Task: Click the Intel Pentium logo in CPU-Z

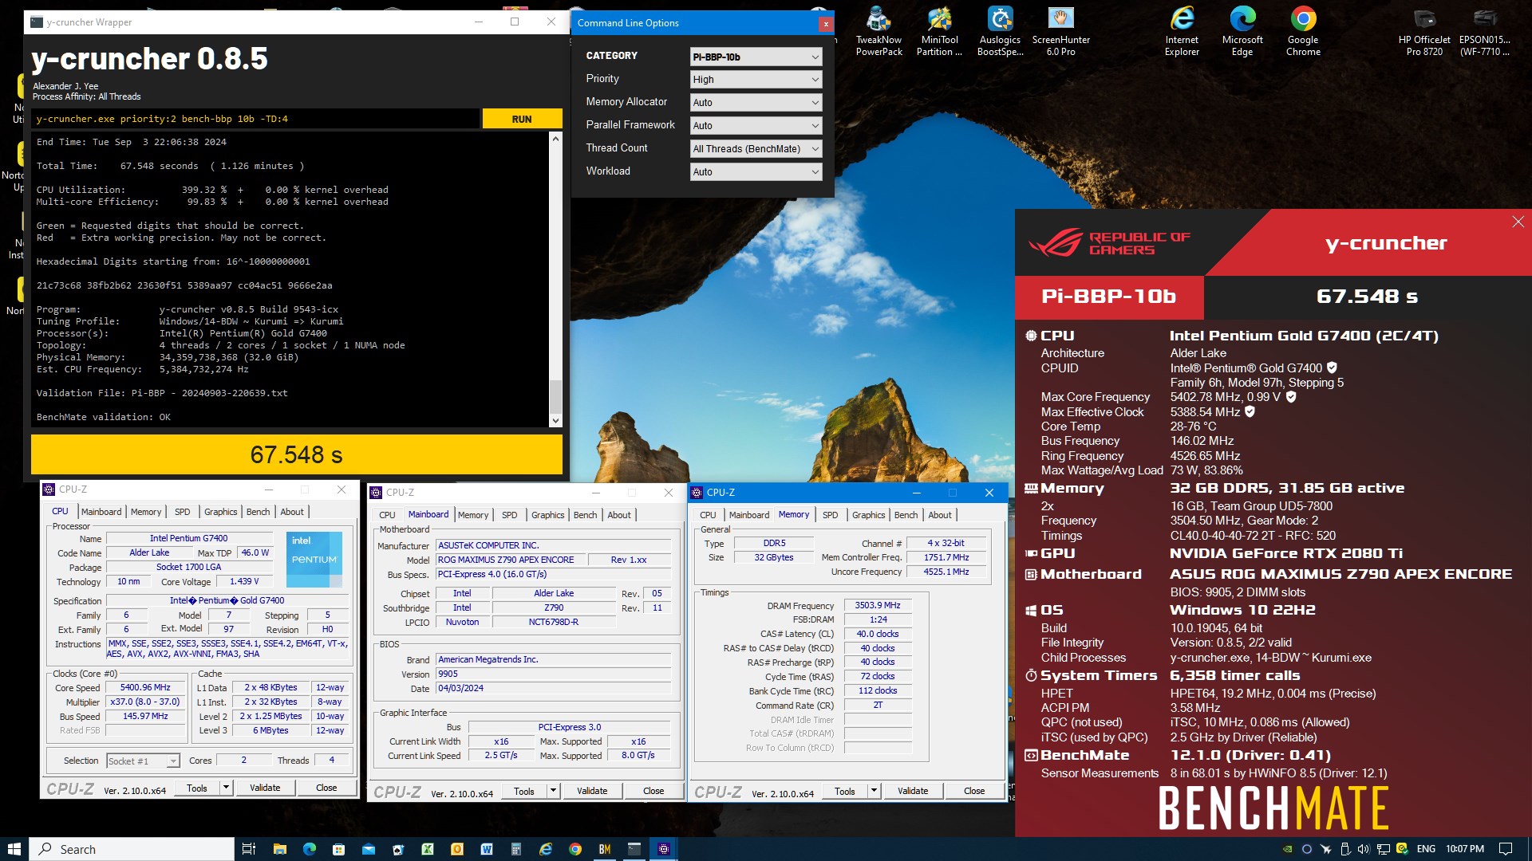Action: point(314,560)
